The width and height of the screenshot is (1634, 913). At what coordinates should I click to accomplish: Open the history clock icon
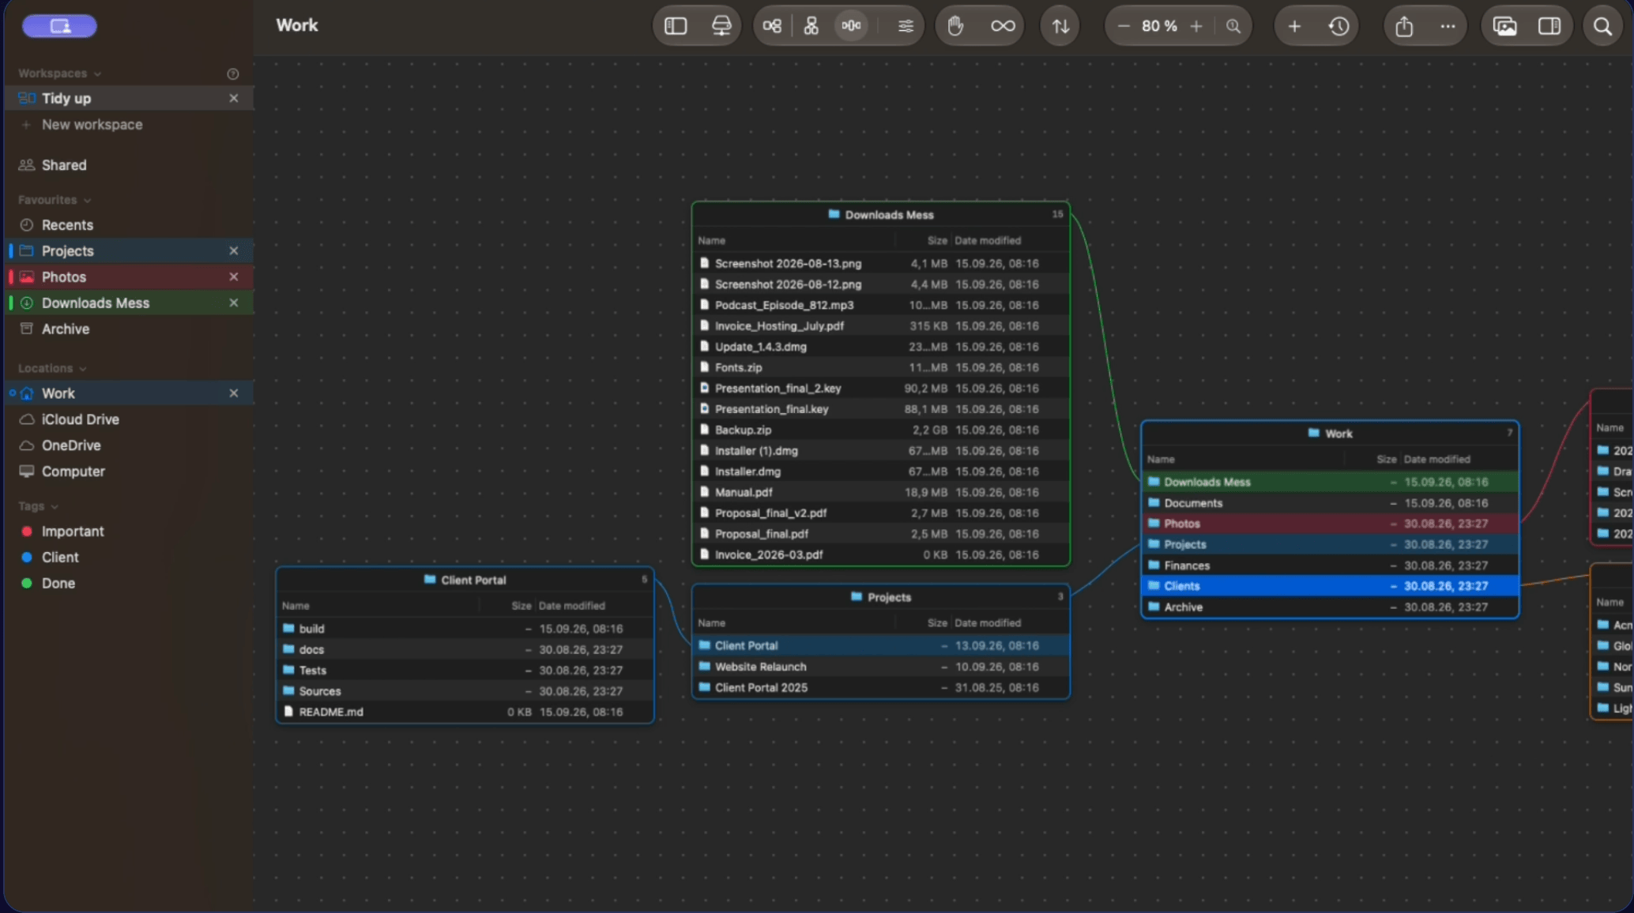coord(1338,26)
